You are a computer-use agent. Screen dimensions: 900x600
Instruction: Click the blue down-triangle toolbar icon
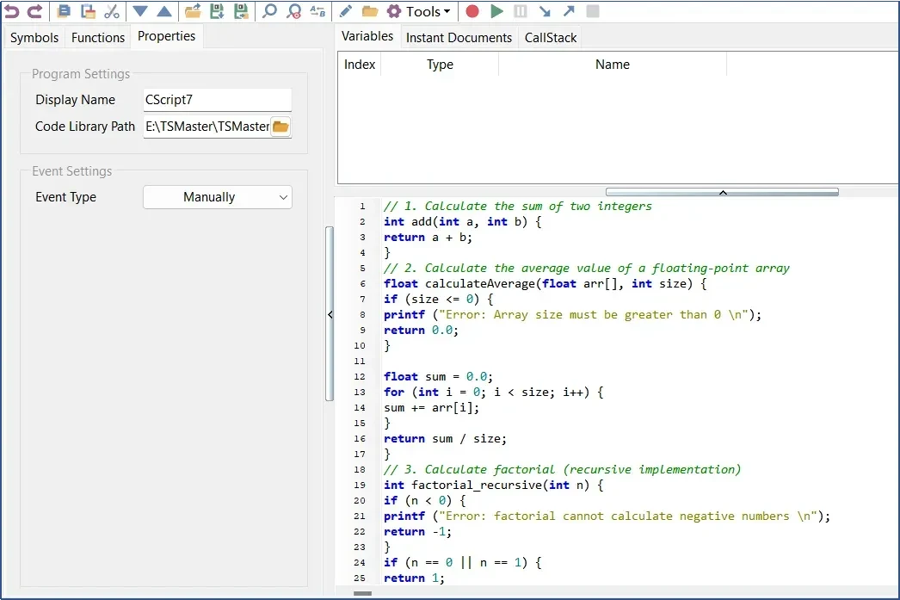tap(140, 11)
